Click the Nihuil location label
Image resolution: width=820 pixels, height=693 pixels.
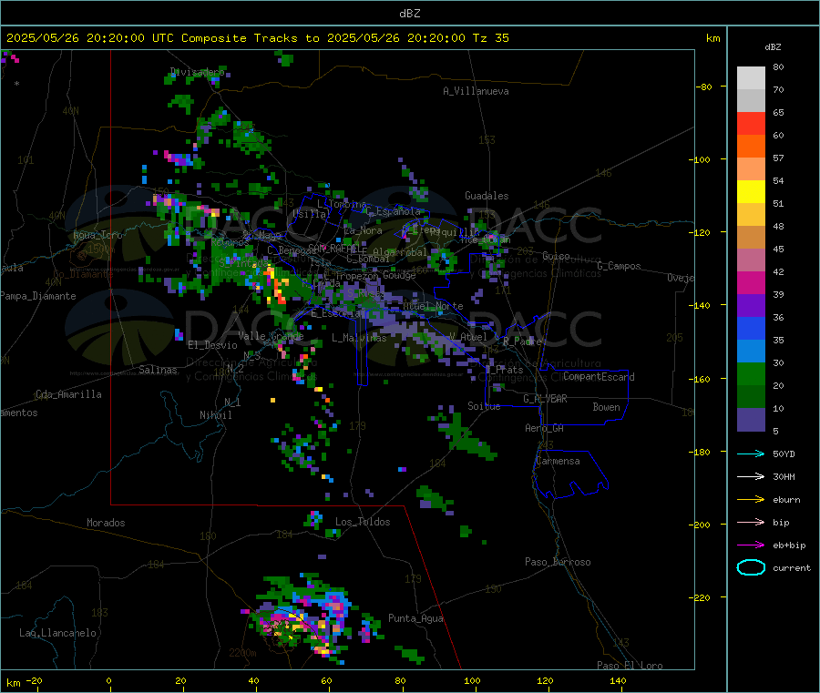(216, 415)
